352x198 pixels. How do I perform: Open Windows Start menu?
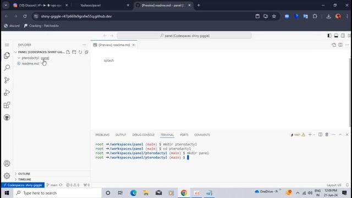7,193
